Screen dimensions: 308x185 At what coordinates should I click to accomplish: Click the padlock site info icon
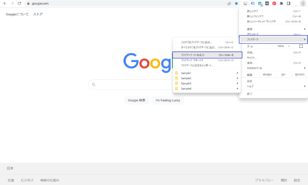click(x=28, y=3)
